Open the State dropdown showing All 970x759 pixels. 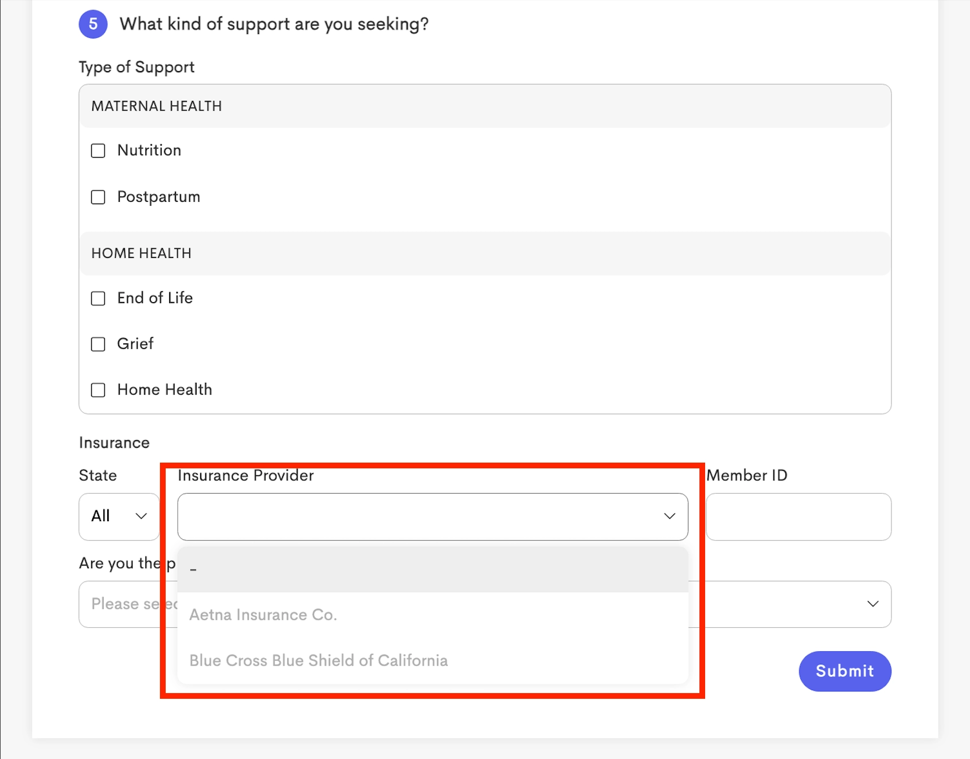pos(119,517)
